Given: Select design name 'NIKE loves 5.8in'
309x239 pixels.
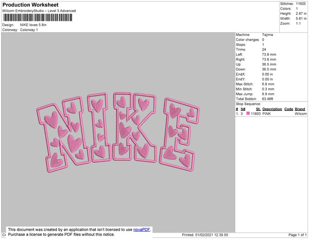Looking at the screenshot, I should point(33,25).
